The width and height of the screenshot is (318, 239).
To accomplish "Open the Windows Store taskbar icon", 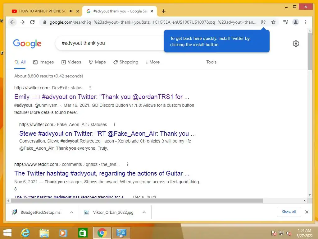I will [83, 233].
